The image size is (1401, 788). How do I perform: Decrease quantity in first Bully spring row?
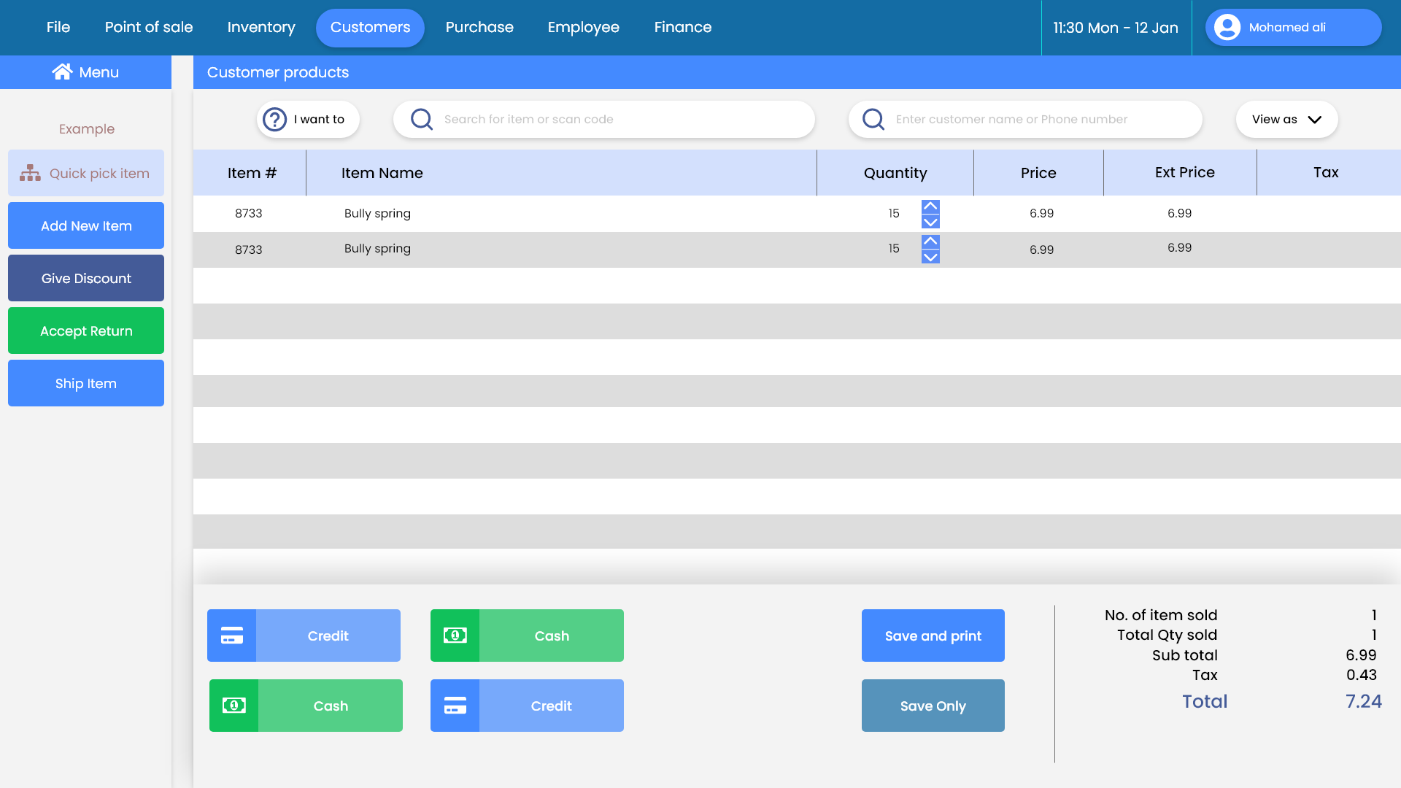[x=930, y=222]
